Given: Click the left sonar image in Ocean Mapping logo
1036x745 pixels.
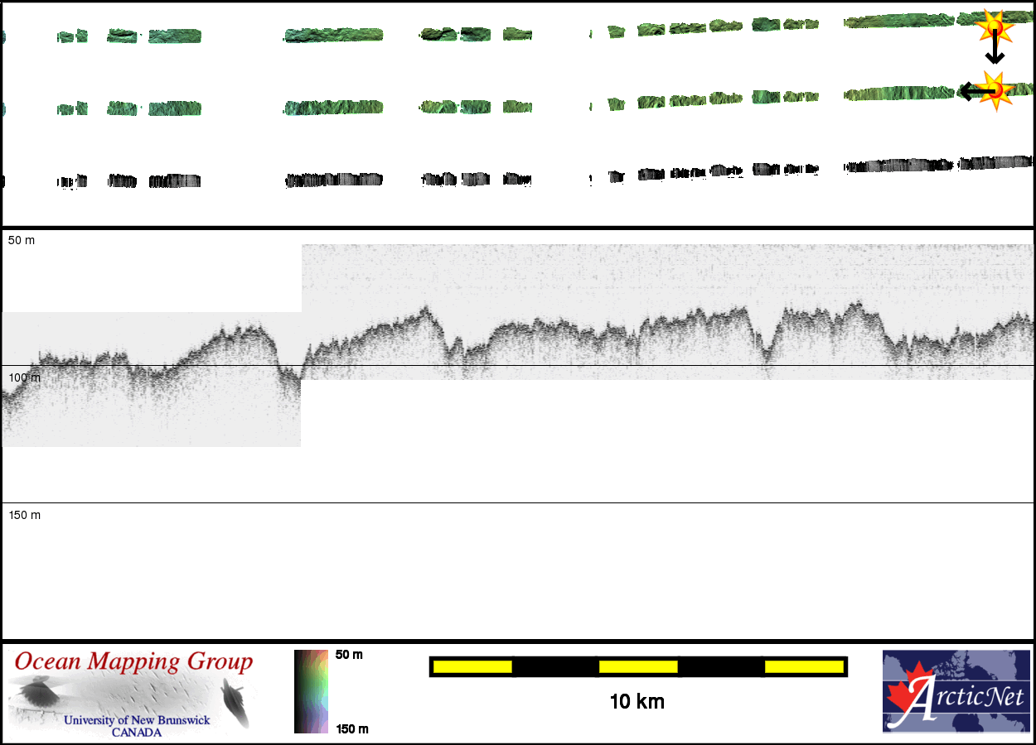Looking at the screenshot, I should tap(39, 693).
